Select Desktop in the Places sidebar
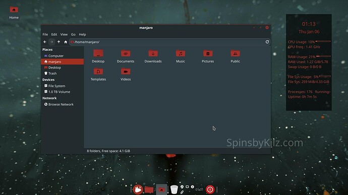Image resolution: width=348 pixels, height=195 pixels. [63, 68]
